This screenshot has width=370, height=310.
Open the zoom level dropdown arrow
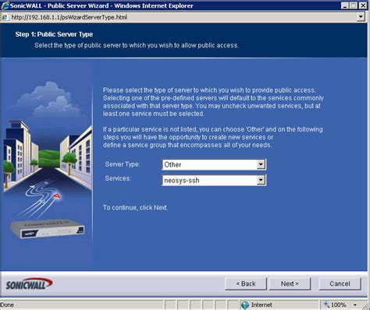point(355,305)
